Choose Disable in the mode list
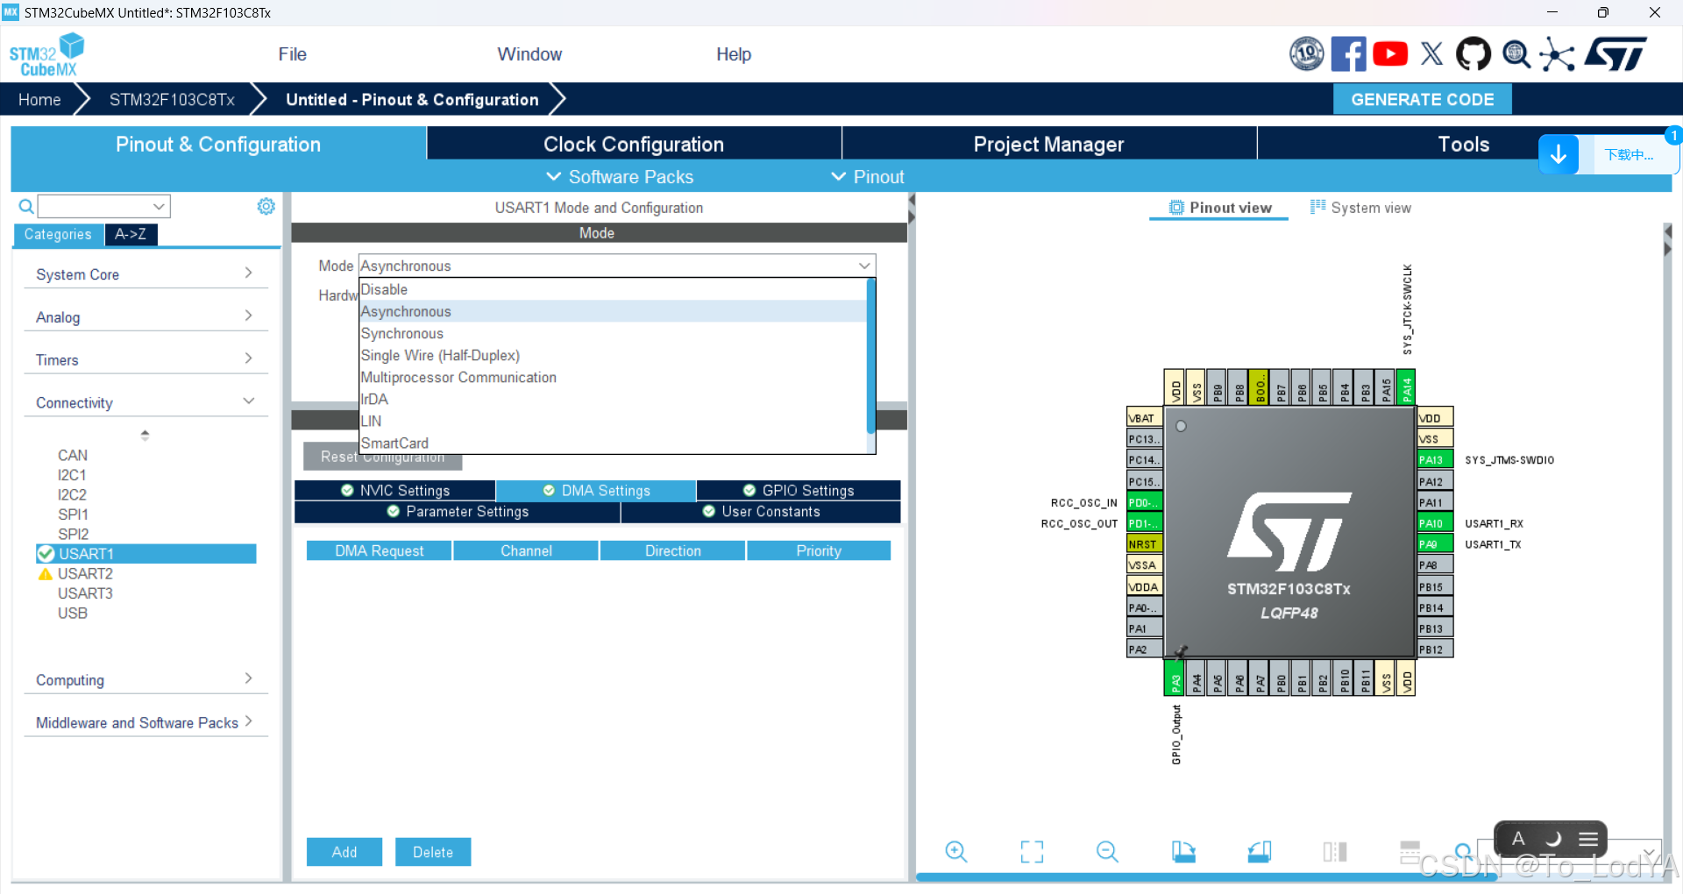 point(613,289)
